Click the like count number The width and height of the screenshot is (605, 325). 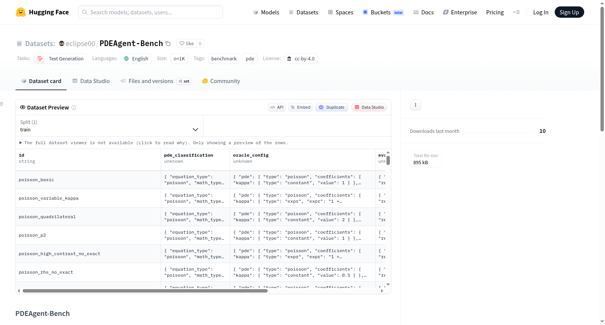pyautogui.click(x=200, y=43)
